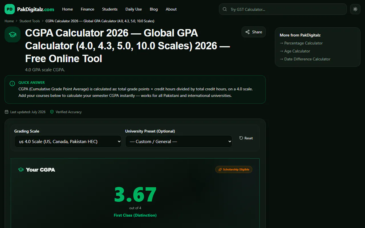Toggle the light/dark theme button

tap(355, 9)
